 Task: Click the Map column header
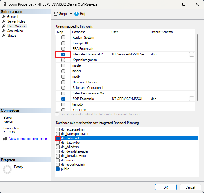[63, 32]
